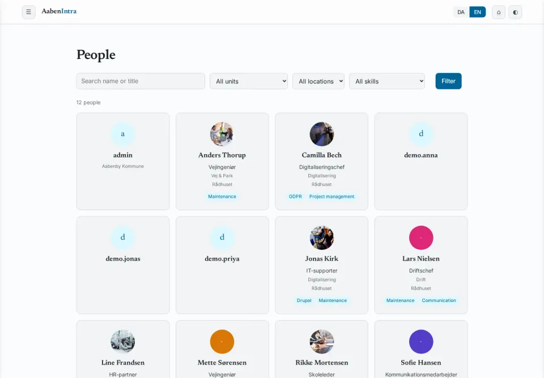
Task: Click 'Digitaliseringschef' title text
Action: click(x=322, y=167)
